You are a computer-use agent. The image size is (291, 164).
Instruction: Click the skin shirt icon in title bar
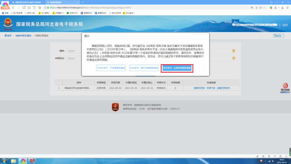click(271, 2)
